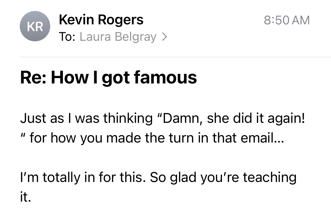This screenshot has width=331, height=223.
Task: Click the final line "it." of the message
Action: click(26, 197)
